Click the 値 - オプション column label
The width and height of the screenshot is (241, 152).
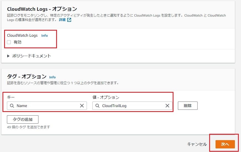[x=106, y=97]
